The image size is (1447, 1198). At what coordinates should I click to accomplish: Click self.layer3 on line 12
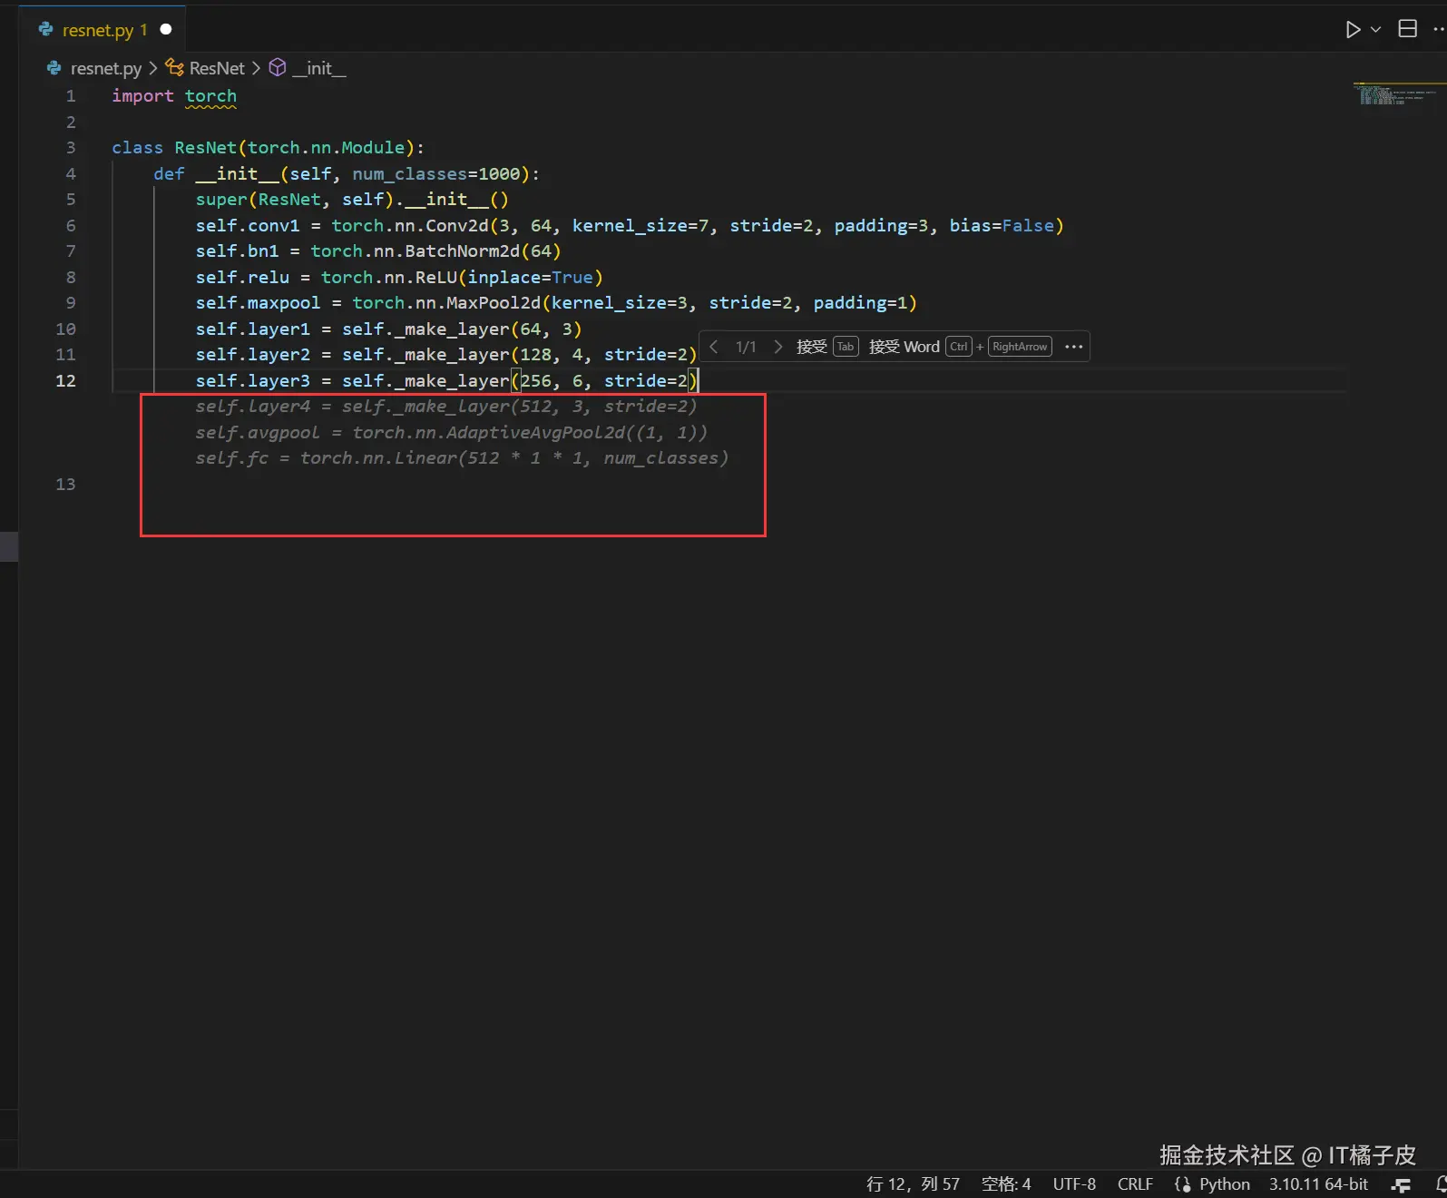[252, 381]
